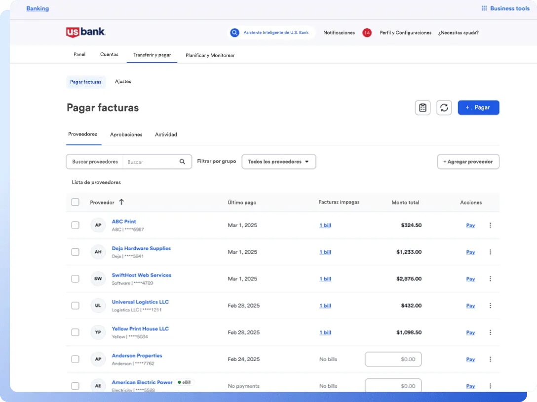This screenshot has height=402, width=537.
Task: Click the refresh icon next to Pagar
Action: (444, 108)
